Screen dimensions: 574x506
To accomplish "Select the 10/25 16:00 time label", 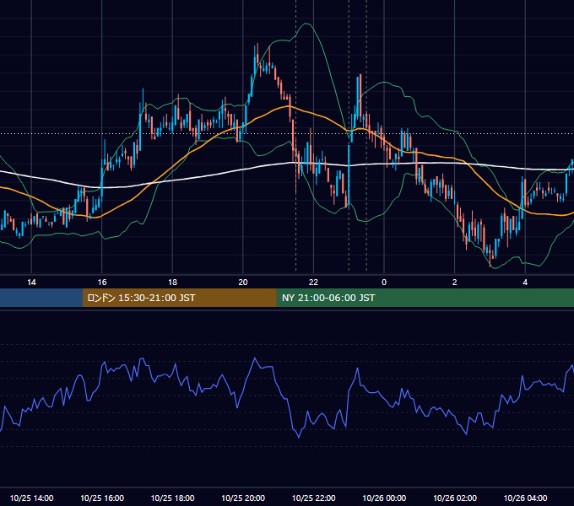I will 102,498.
